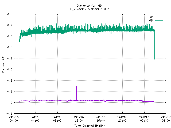Image resolution: width=171 pixels, height=128 pixels.
Task: Click the x-axis label 'Time (yymmdd HH:MM)'
Action: click(90, 126)
